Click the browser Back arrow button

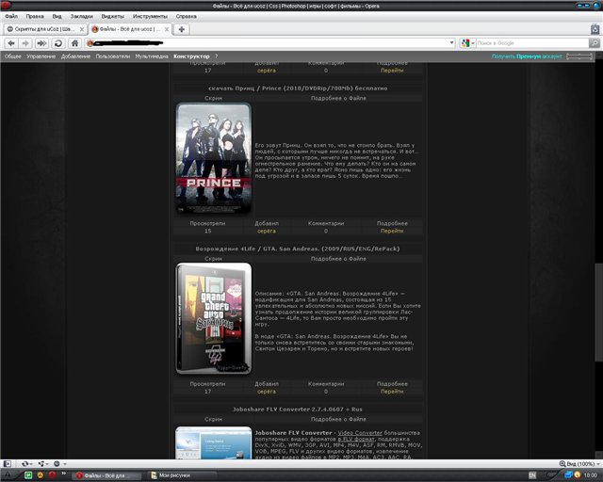(x=12, y=43)
